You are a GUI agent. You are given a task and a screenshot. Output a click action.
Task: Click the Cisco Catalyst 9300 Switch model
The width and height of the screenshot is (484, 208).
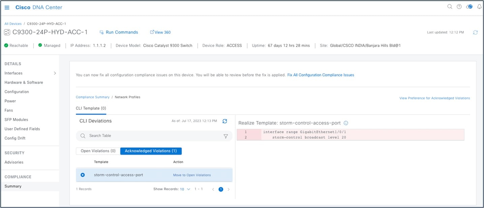point(168,45)
